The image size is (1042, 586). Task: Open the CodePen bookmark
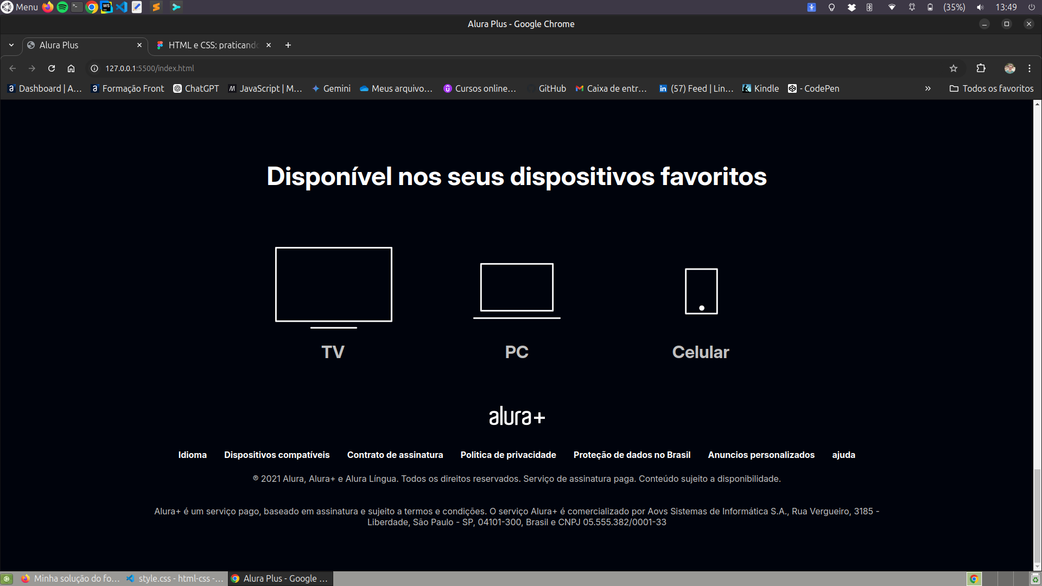click(814, 88)
